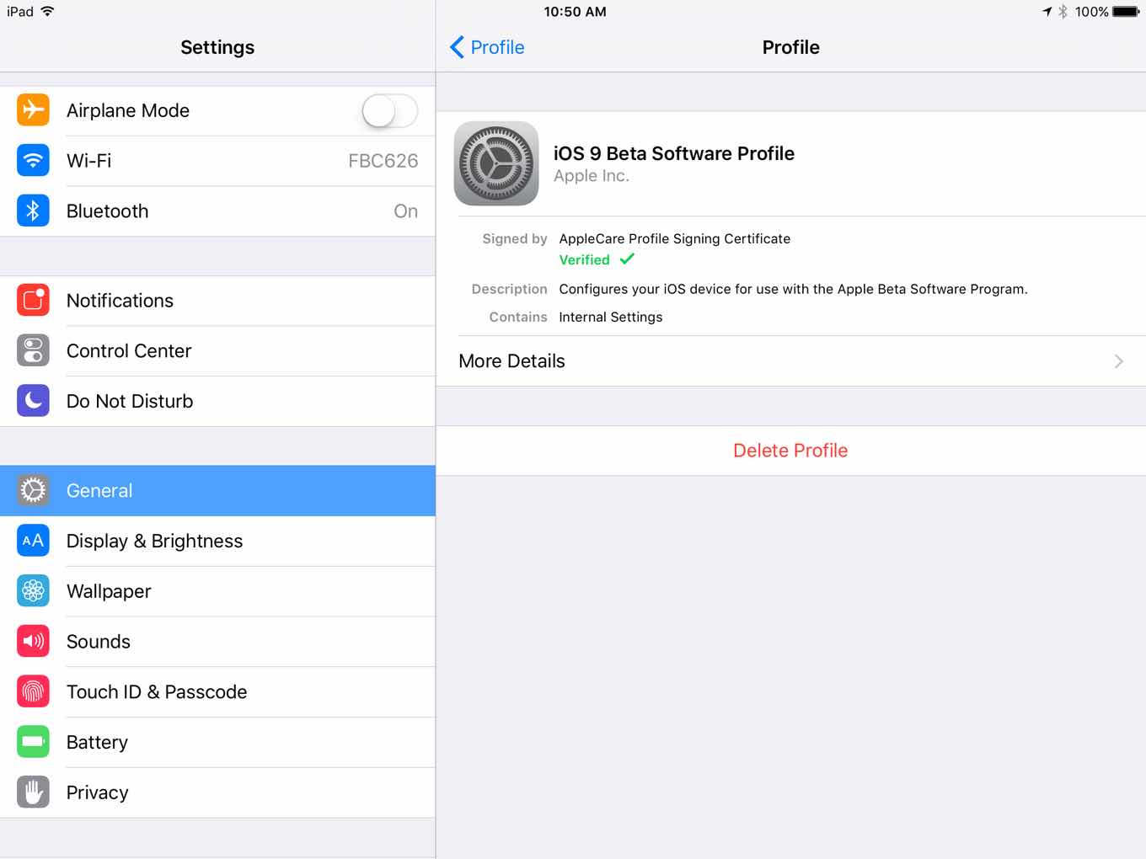This screenshot has height=859, width=1146.
Task: Tap the green Battery icon
Action: click(33, 742)
